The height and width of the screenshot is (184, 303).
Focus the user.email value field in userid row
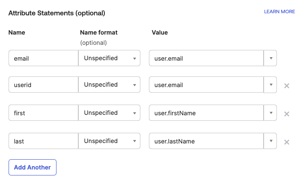coord(205,85)
